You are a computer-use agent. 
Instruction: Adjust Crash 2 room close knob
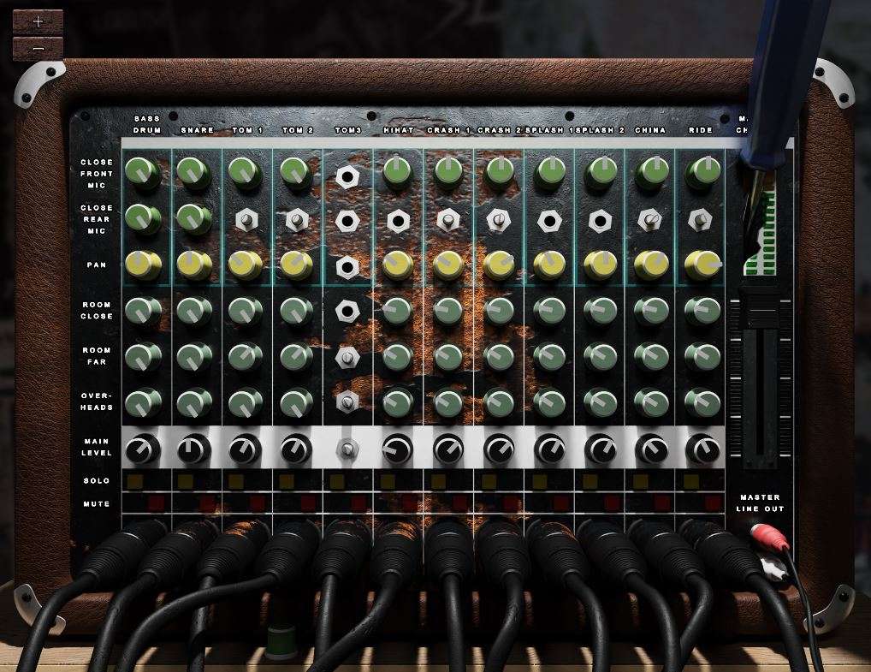[x=498, y=311]
